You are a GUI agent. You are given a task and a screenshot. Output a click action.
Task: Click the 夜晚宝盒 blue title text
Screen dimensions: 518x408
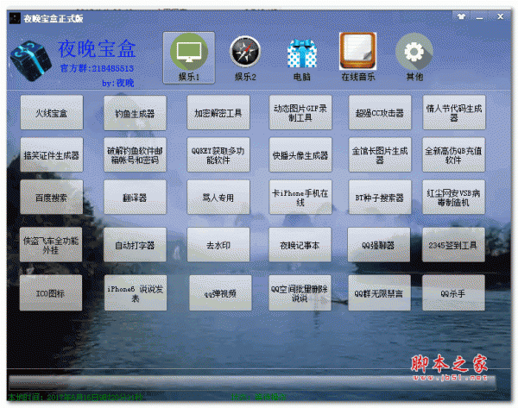[97, 48]
